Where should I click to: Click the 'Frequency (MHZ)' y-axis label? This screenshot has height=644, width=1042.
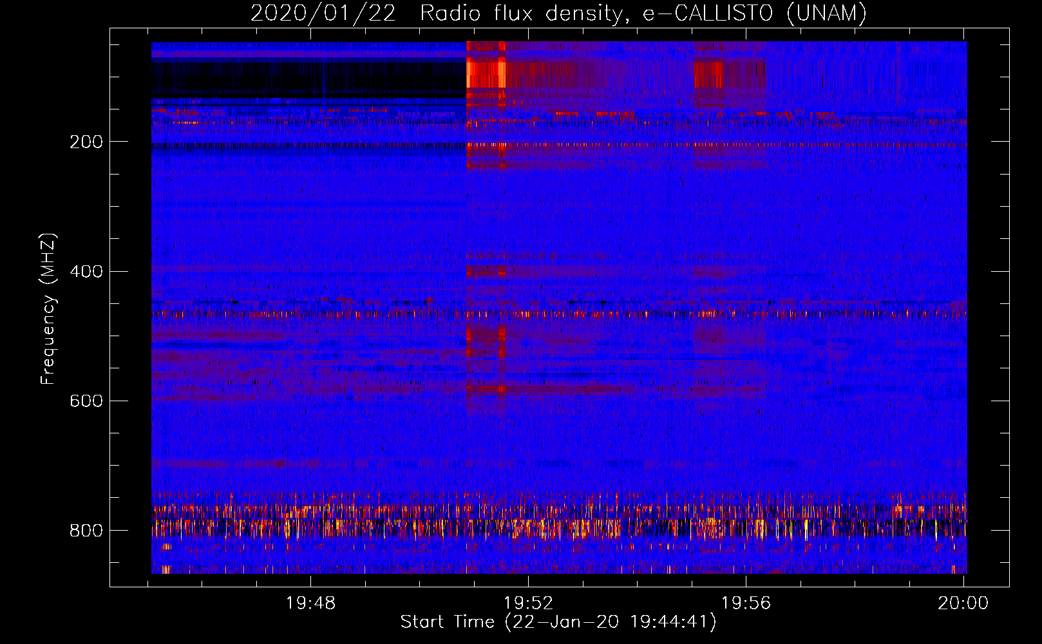pos(48,309)
